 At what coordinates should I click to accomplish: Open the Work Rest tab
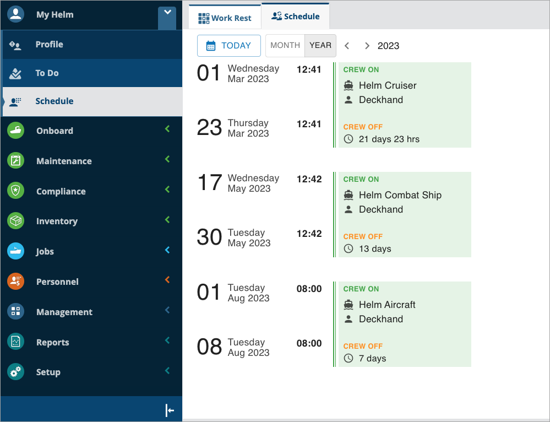coord(225,18)
